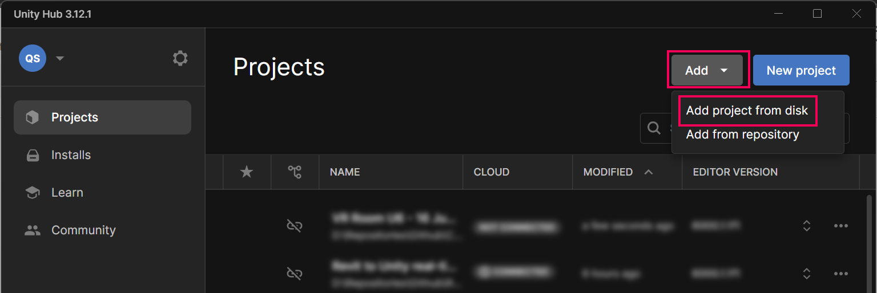Open second project's three-dot menu
The height and width of the screenshot is (293, 877).
pyautogui.click(x=840, y=274)
